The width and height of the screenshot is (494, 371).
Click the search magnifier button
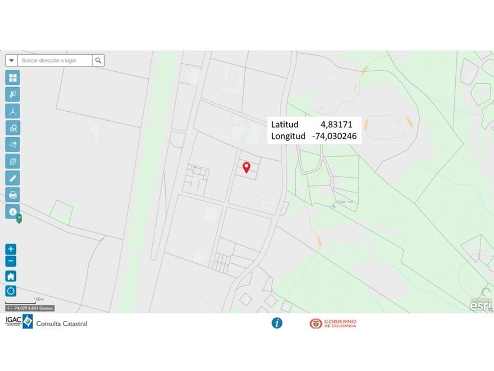click(98, 60)
